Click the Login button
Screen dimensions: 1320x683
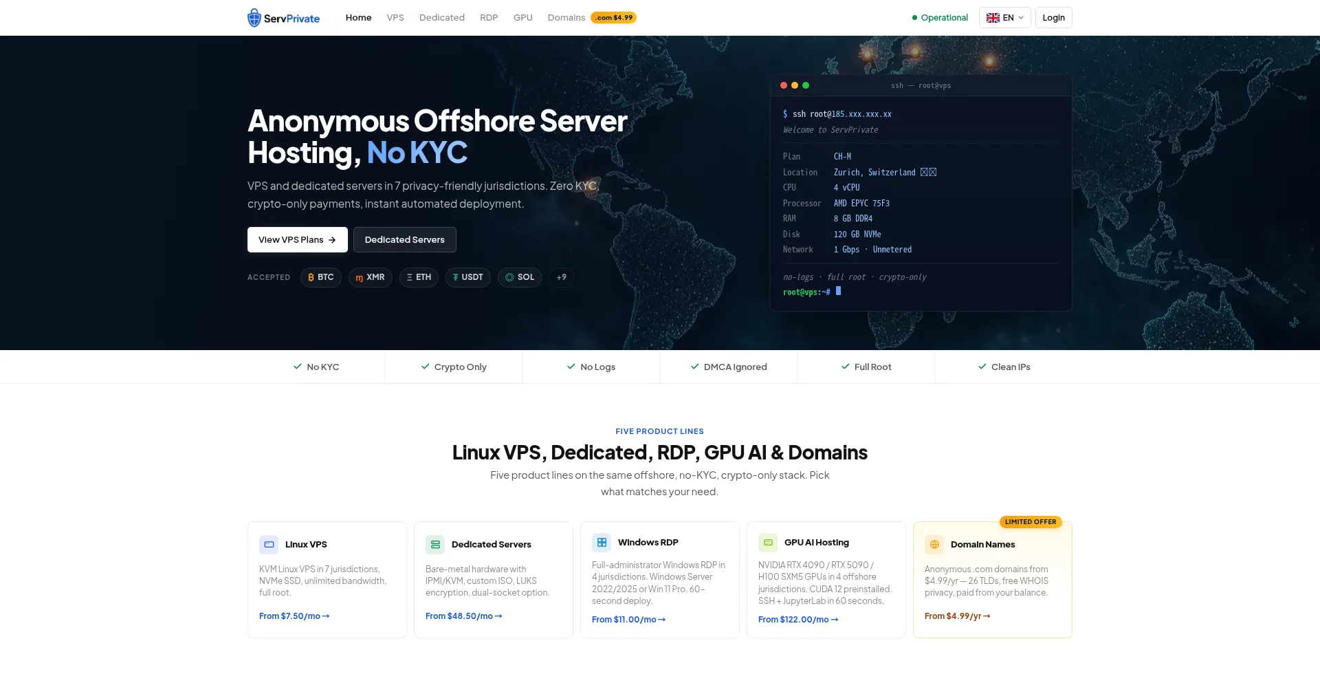point(1053,18)
